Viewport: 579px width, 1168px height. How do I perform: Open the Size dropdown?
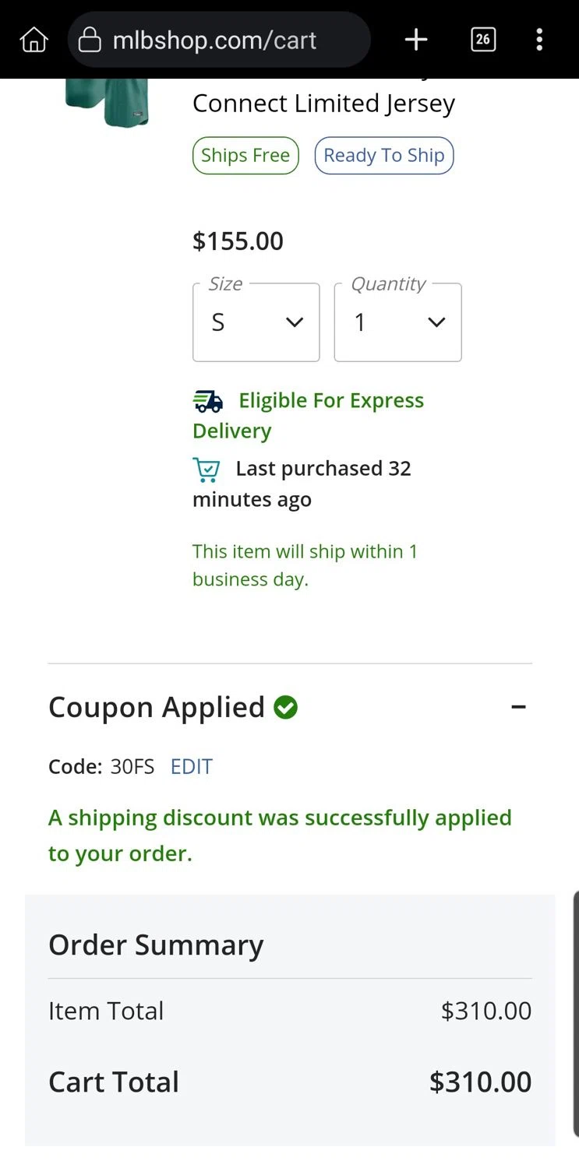click(256, 322)
